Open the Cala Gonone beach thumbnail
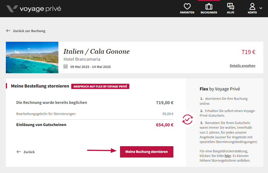This screenshot has height=173, width=268. pos(32,57)
